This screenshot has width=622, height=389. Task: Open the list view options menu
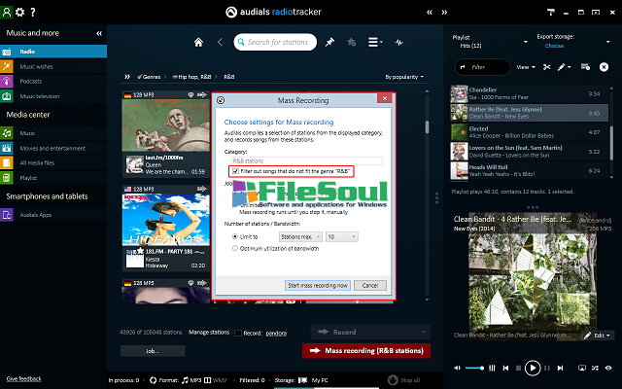375,42
